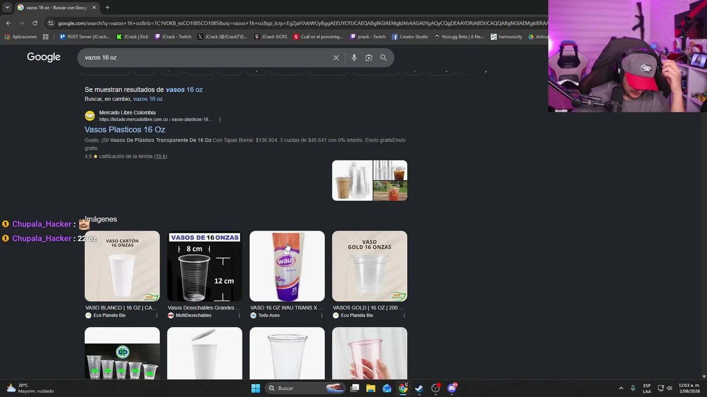Show hidden system tray icons
The width and height of the screenshot is (707, 397).
621,388
